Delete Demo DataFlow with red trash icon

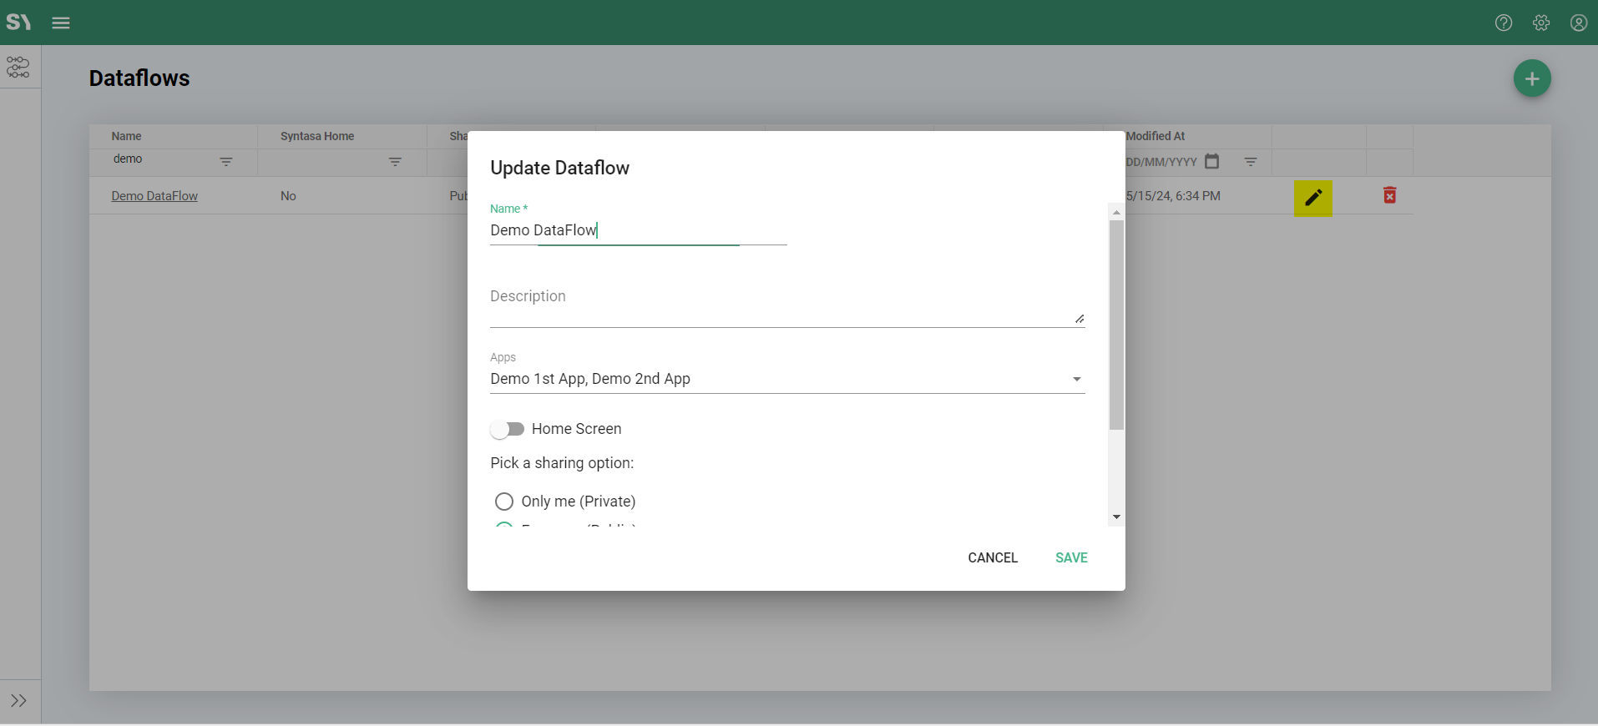point(1389,195)
